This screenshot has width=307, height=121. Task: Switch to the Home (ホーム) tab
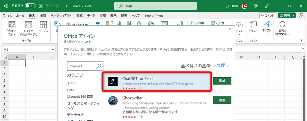pos(20,16)
